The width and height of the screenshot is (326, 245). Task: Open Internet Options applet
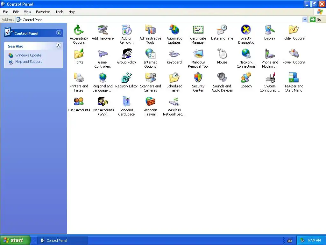[x=150, y=58]
